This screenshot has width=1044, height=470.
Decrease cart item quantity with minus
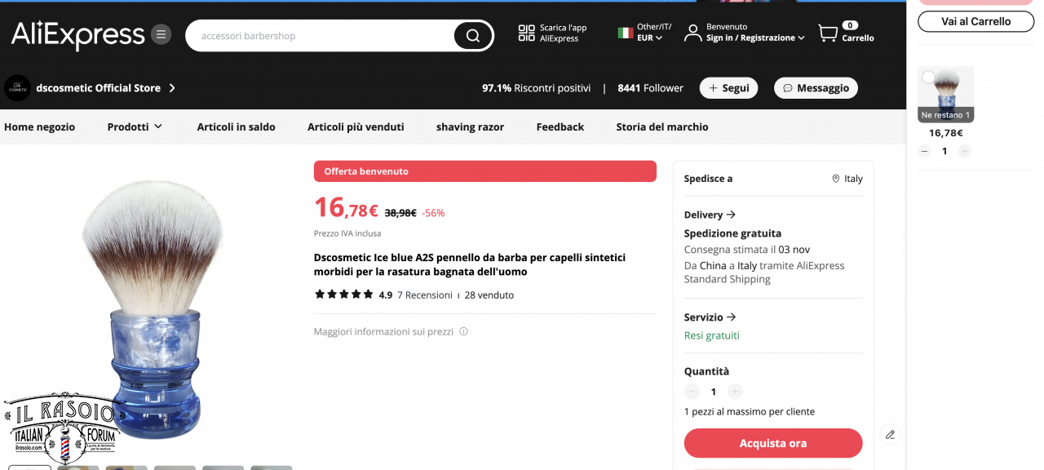coord(924,151)
